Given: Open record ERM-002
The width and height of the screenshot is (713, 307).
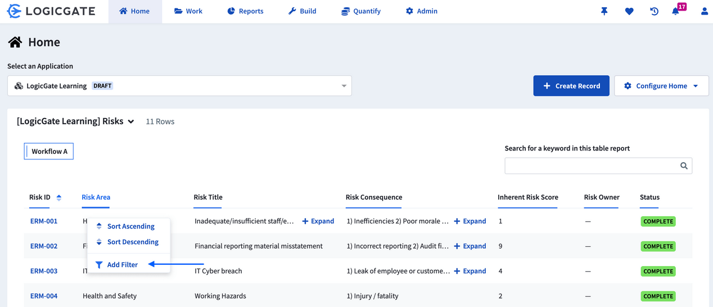Looking at the screenshot, I should tap(44, 246).
